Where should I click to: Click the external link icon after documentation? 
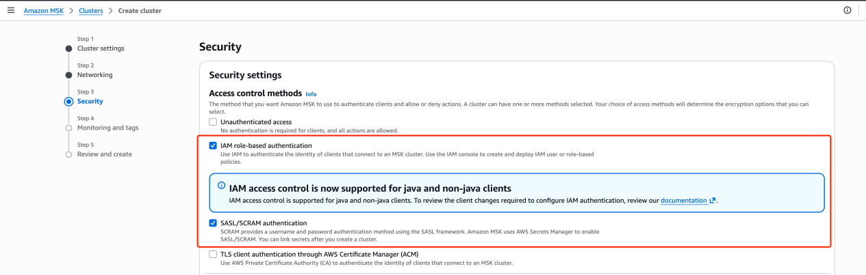coord(713,201)
